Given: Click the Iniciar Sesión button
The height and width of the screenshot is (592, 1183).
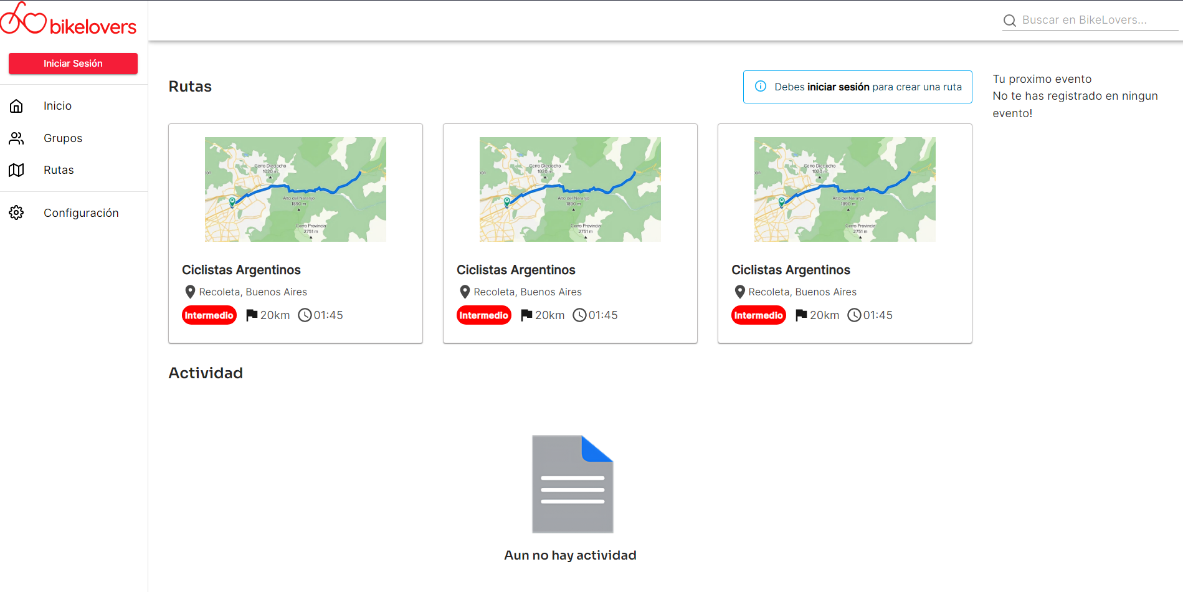Looking at the screenshot, I should tap(73, 64).
